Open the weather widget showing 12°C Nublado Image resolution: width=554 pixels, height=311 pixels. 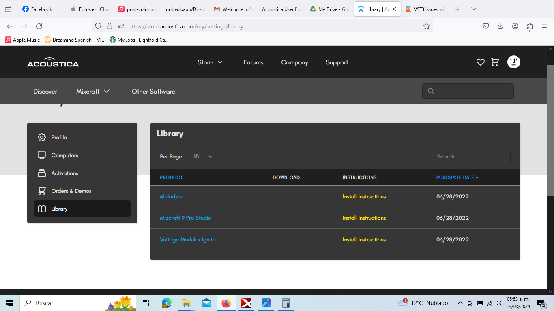(x=423, y=303)
